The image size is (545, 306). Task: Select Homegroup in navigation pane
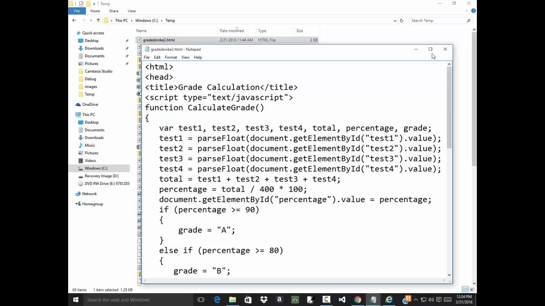point(92,204)
